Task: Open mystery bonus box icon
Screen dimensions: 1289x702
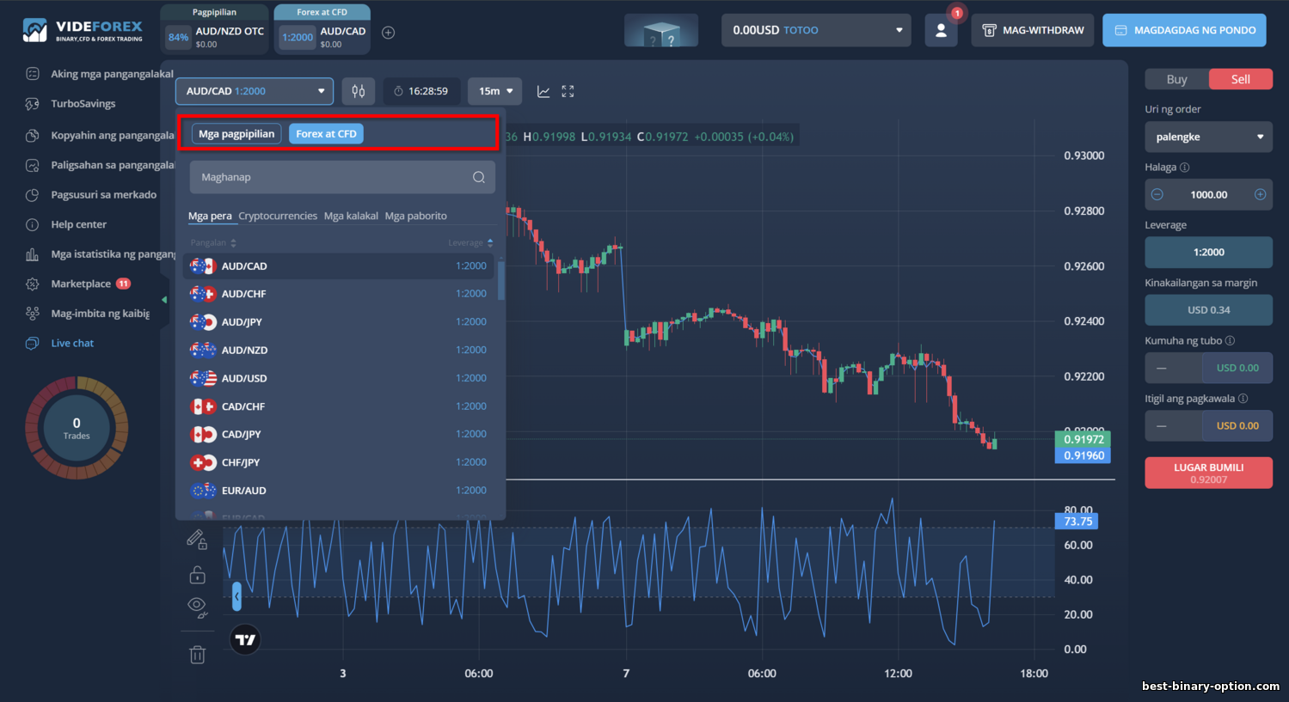Action: click(x=660, y=31)
